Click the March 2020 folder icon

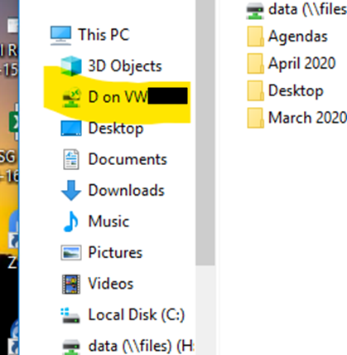(x=255, y=118)
